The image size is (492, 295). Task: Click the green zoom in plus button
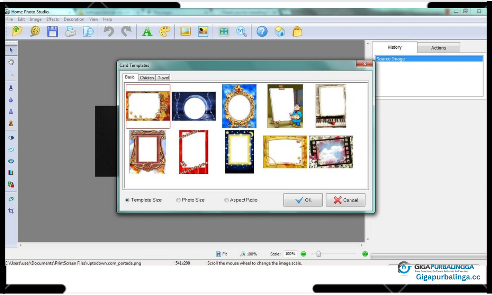pyautogui.click(x=365, y=254)
